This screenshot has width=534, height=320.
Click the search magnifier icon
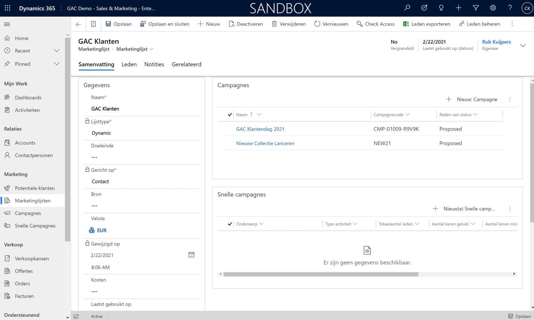(x=407, y=8)
